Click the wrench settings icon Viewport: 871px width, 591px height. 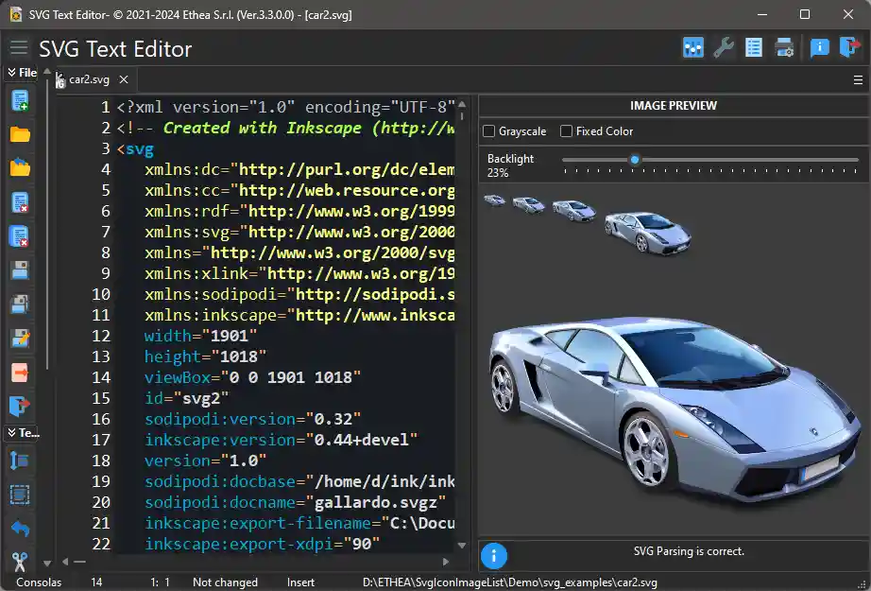pos(724,48)
